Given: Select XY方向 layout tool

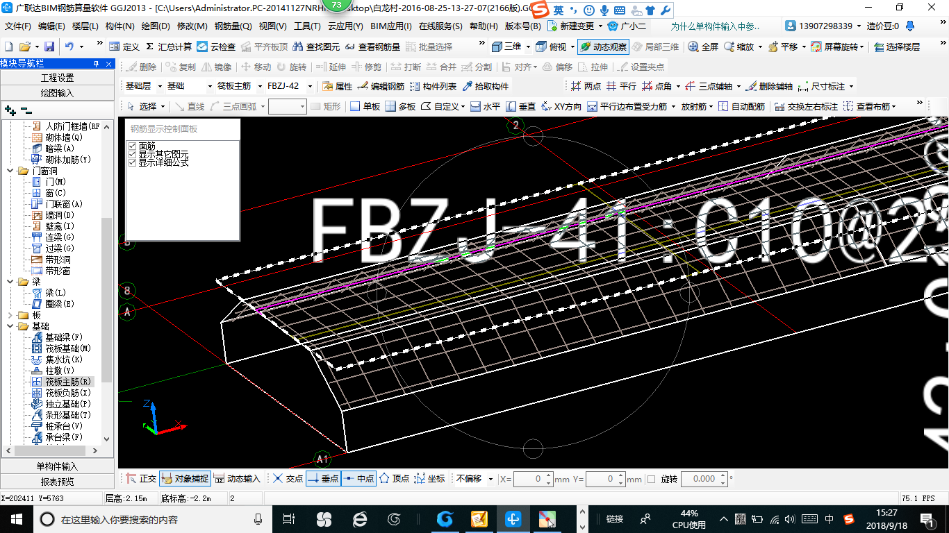Looking at the screenshot, I should (561, 106).
